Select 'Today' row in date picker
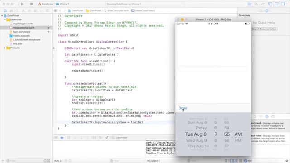290x163 pixels. coord(201,128)
